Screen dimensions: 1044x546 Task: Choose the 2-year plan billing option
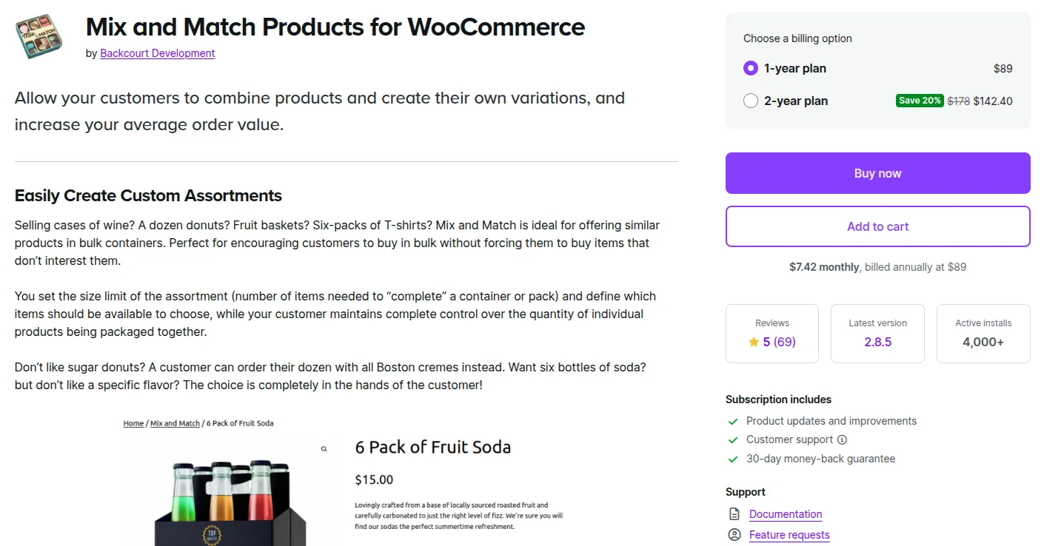pyautogui.click(x=751, y=101)
